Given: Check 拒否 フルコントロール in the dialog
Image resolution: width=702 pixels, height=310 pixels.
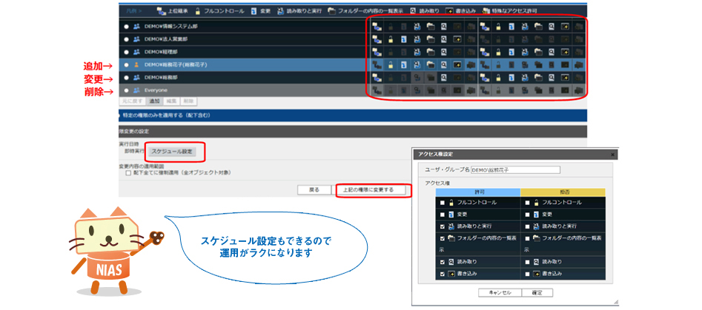Looking at the screenshot, I should [x=529, y=202].
